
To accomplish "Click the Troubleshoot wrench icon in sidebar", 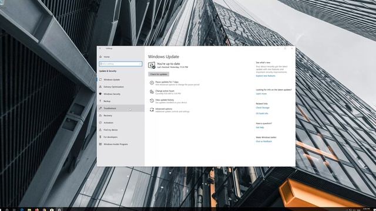I will pos(100,108).
